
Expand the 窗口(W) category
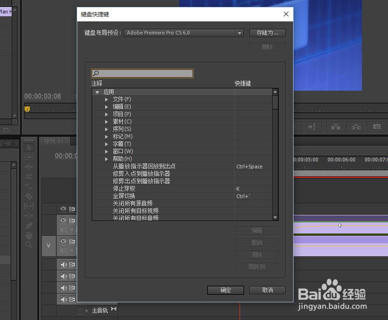click(107, 151)
